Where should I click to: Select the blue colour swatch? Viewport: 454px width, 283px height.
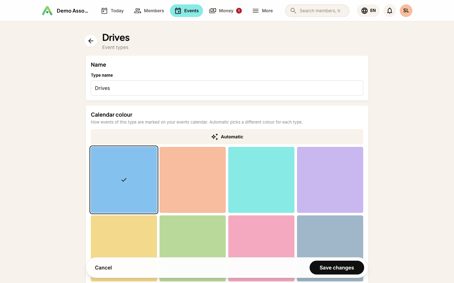click(124, 180)
